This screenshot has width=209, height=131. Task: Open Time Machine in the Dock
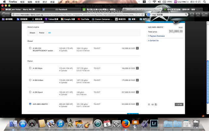pyautogui.click(x=98, y=123)
